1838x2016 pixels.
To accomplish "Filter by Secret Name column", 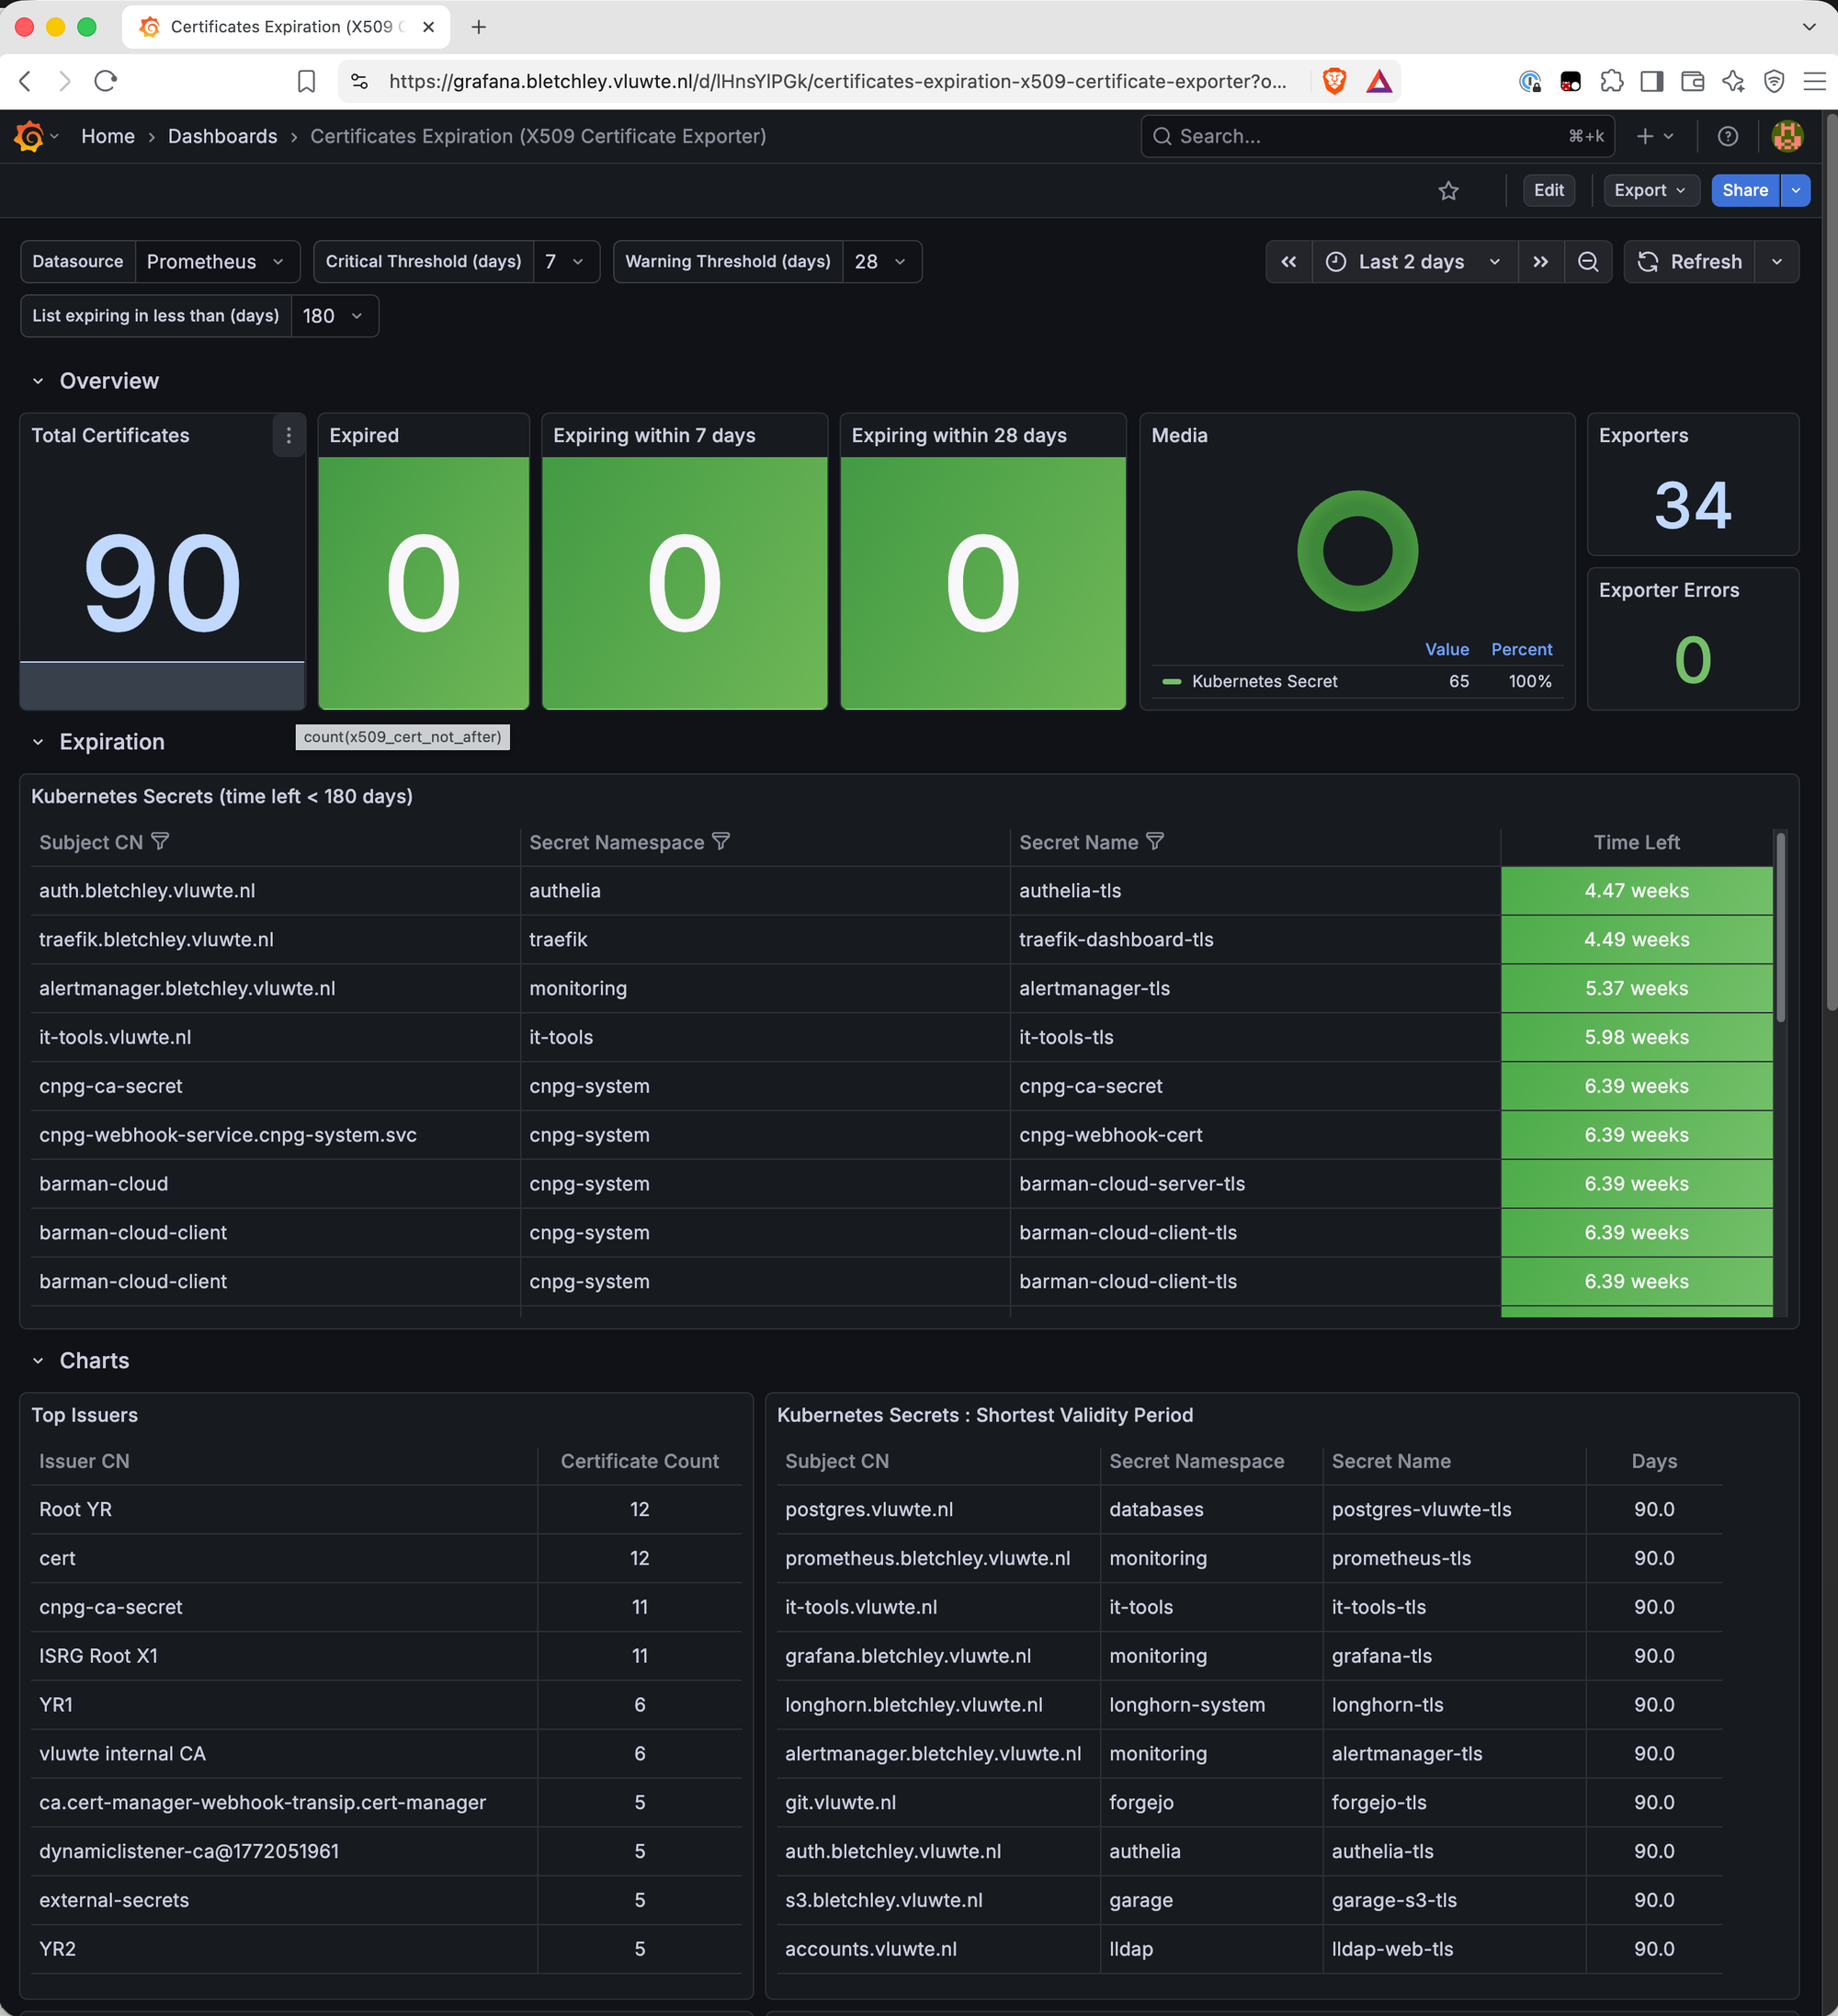I will 1154,842.
